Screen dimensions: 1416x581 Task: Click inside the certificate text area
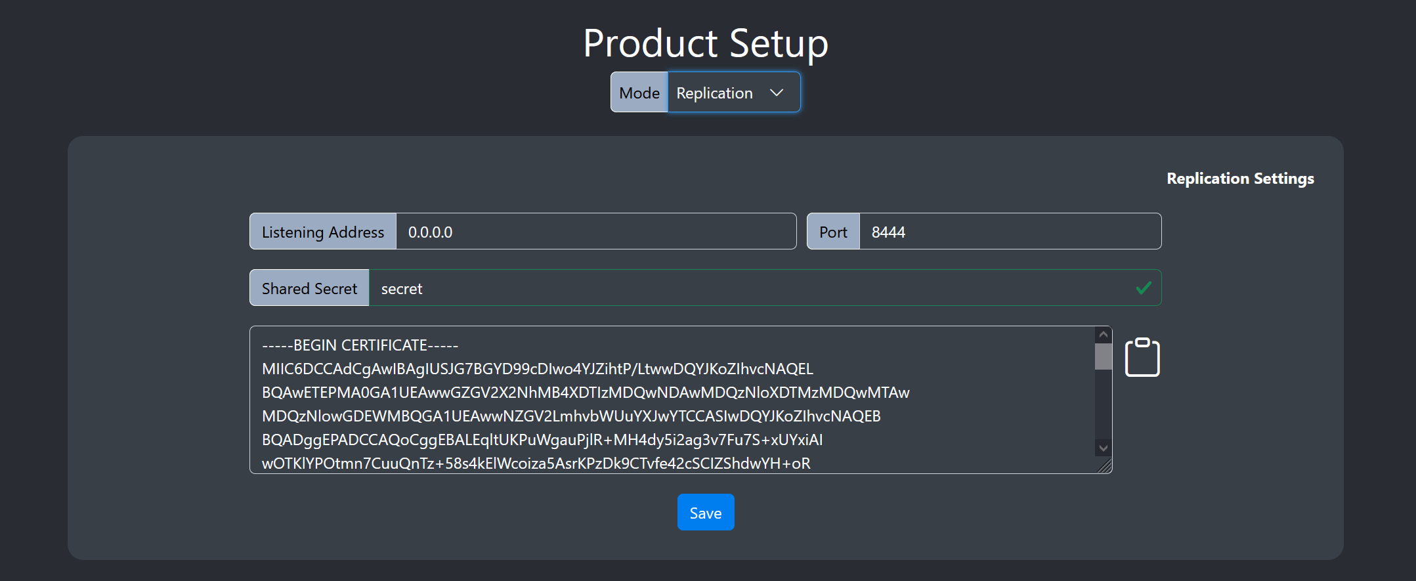[x=672, y=400]
